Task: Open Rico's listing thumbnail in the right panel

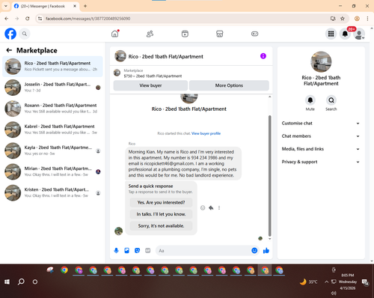Action: (x=321, y=61)
